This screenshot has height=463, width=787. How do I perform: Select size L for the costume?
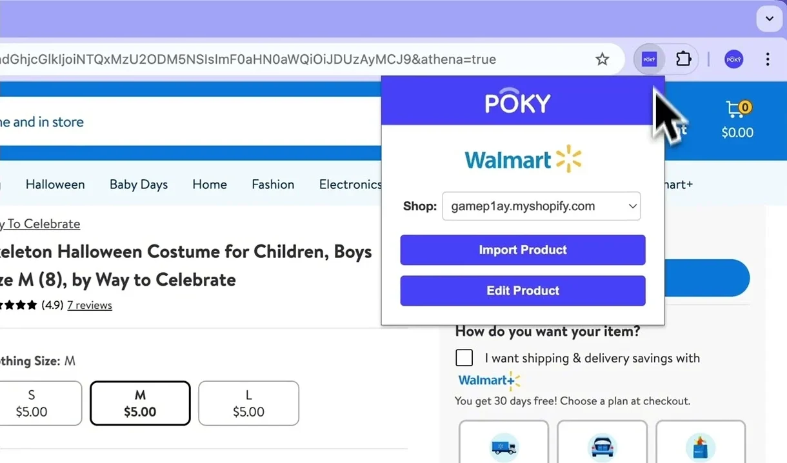(248, 403)
